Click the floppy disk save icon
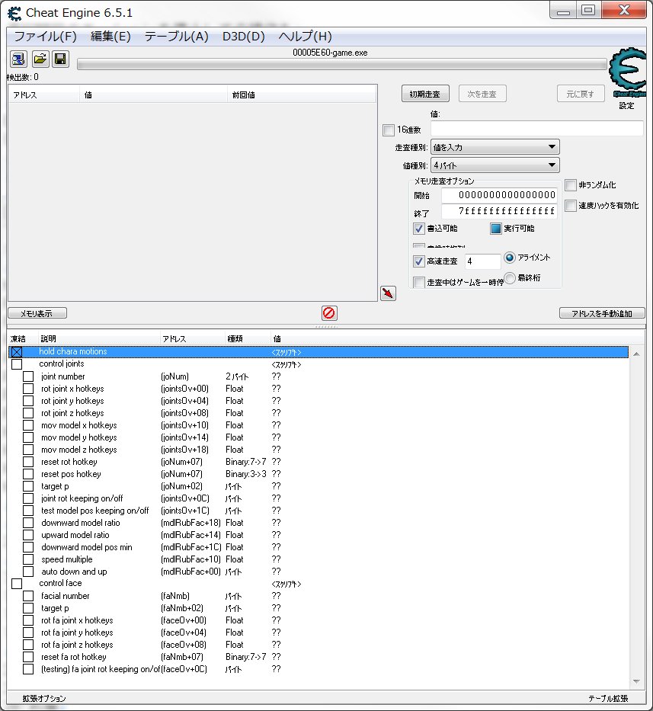Viewport: 653px width, 711px height. [60, 59]
